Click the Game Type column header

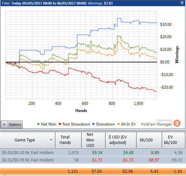pyautogui.click(x=27, y=140)
